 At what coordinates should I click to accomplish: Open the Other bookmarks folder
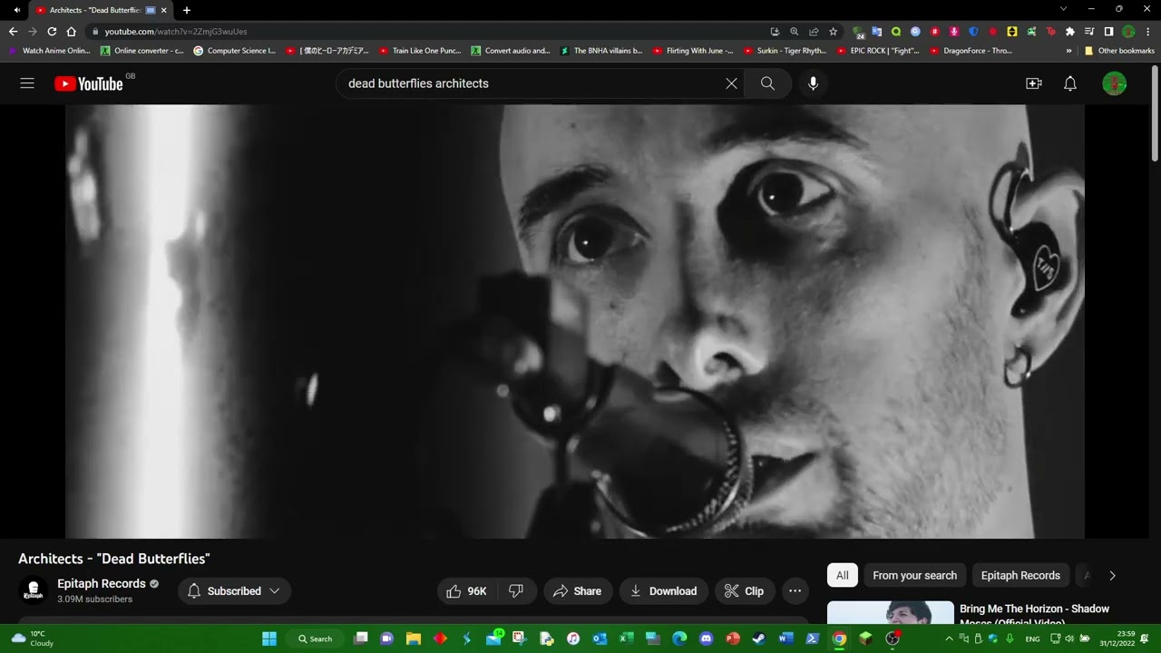point(1119,51)
